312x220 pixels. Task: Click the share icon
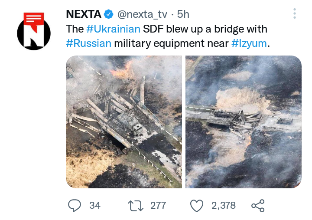tap(257, 205)
